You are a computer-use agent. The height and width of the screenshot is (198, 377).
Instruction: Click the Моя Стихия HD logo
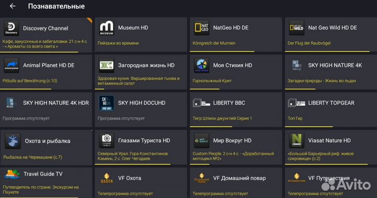[x=201, y=65]
